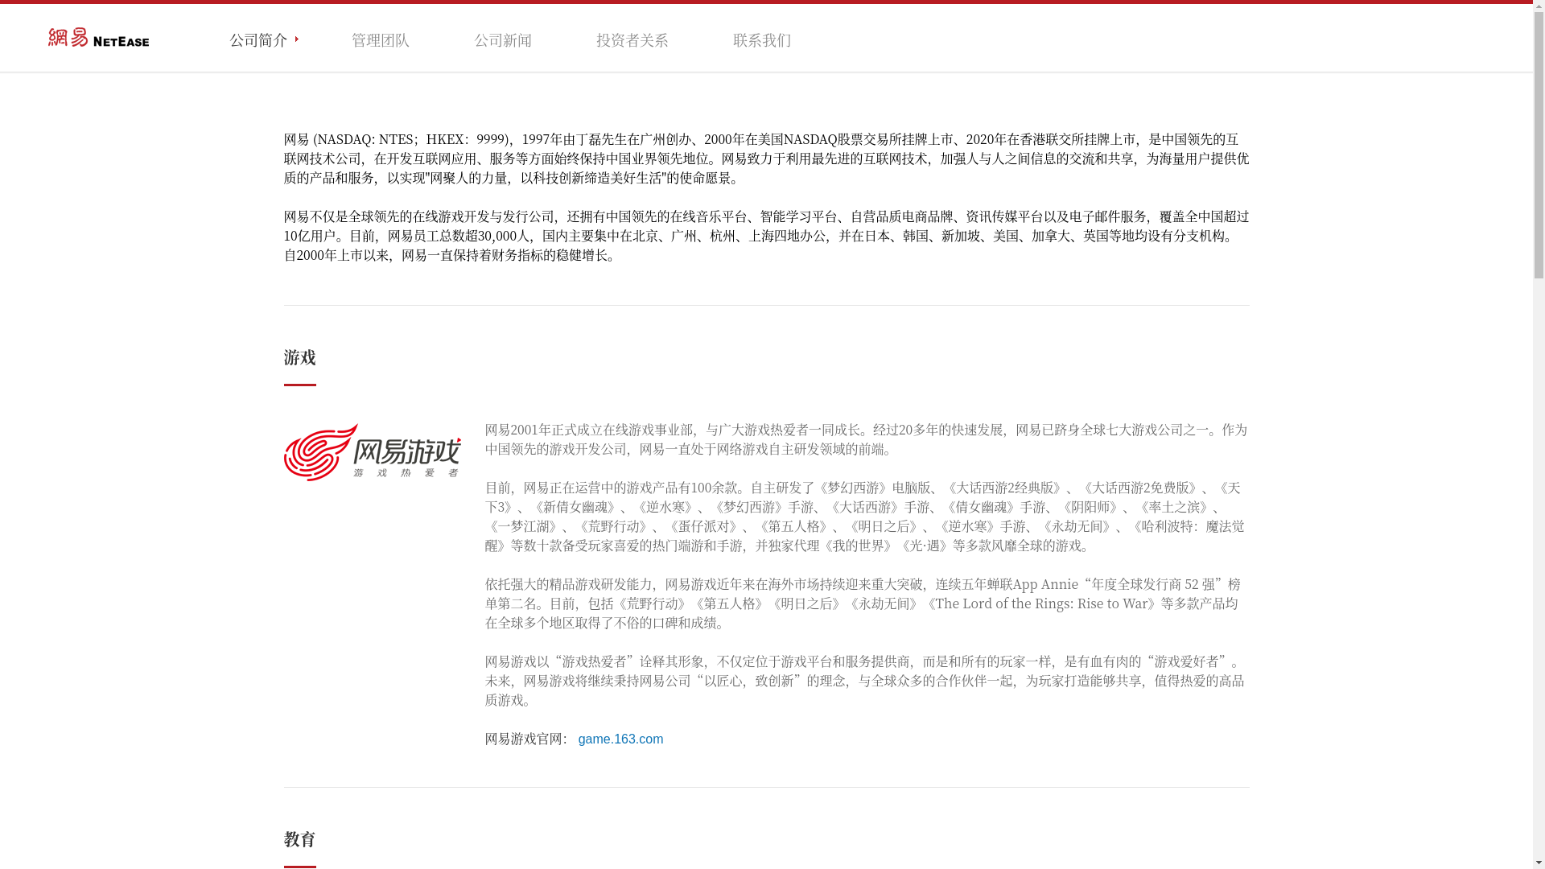Click the paragraph beginning 网易不仅是全球领先
This screenshot has width=1545, height=869.
(766, 235)
